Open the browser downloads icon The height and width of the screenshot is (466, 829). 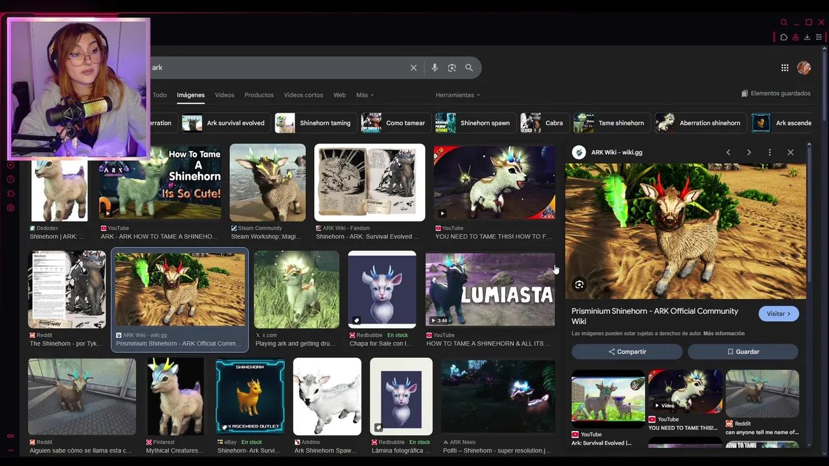click(x=807, y=37)
